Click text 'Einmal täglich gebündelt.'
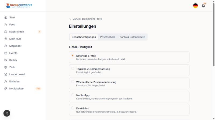This screenshot has height=120, width=215. click(x=89, y=72)
